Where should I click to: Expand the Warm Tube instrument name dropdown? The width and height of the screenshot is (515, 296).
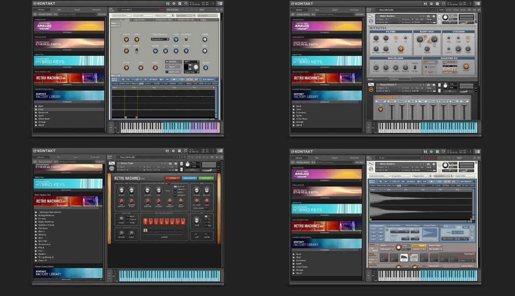point(118,163)
